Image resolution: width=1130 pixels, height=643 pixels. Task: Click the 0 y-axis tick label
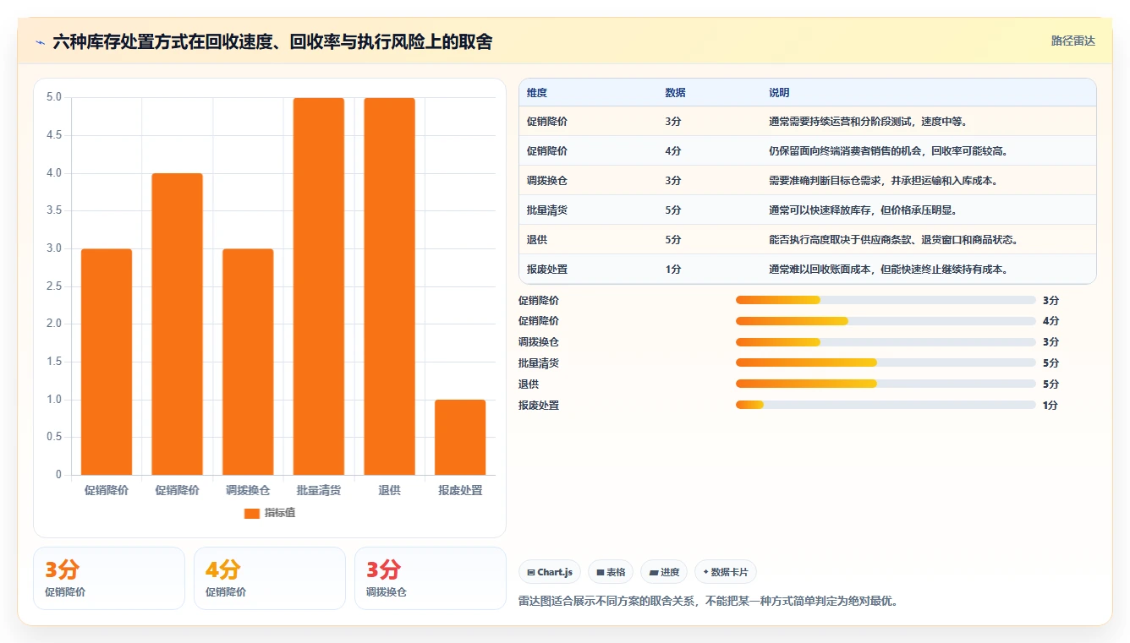(59, 475)
